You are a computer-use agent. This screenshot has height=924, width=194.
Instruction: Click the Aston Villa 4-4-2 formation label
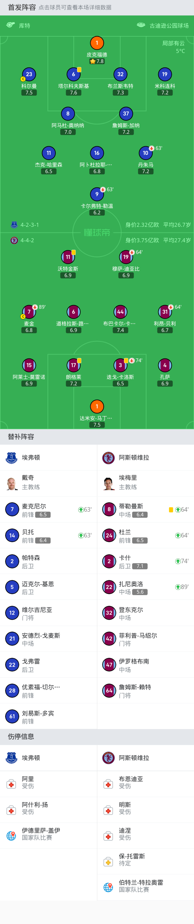[27, 240]
